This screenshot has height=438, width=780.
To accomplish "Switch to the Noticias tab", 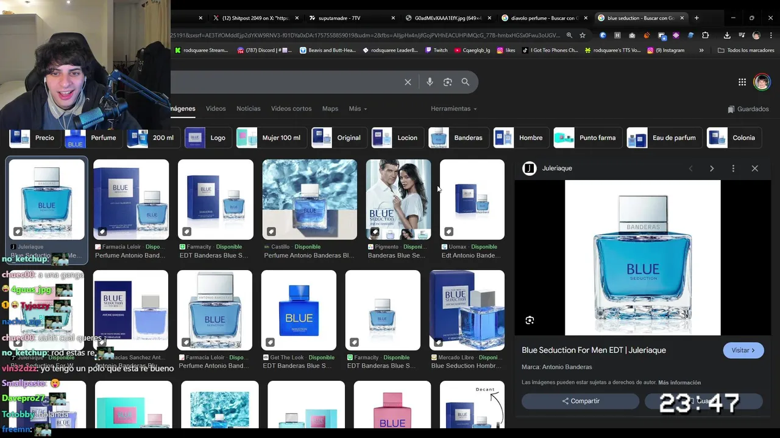I will tap(248, 109).
